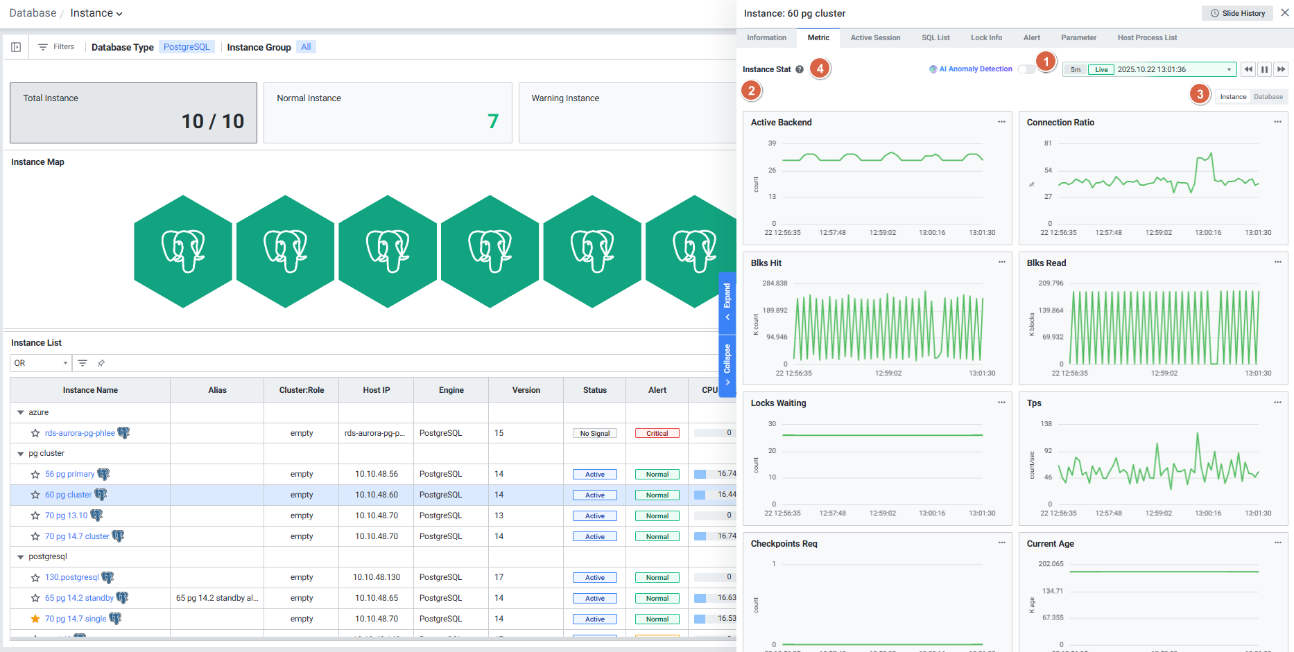1294x652 pixels.
Task: Open the Lock Info tab
Action: point(986,38)
